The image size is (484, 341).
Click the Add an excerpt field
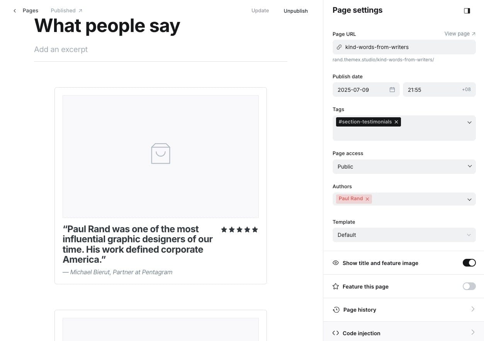tap(61, 49)
